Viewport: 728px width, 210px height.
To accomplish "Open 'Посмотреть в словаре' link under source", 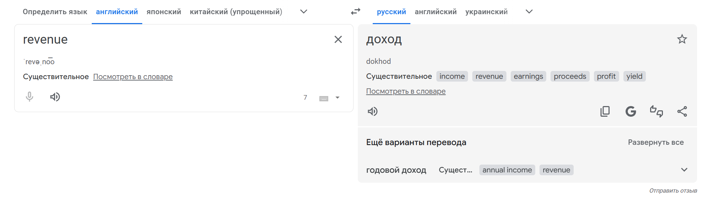I will (x=133, y=77).
